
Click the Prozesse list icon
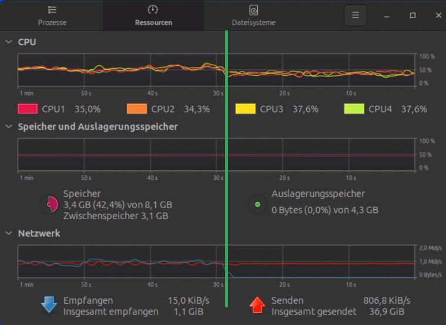(x=52, y=10)
